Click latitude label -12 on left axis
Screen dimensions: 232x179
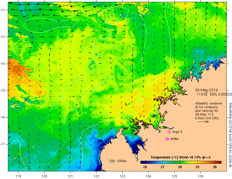[x=3, y=10]
